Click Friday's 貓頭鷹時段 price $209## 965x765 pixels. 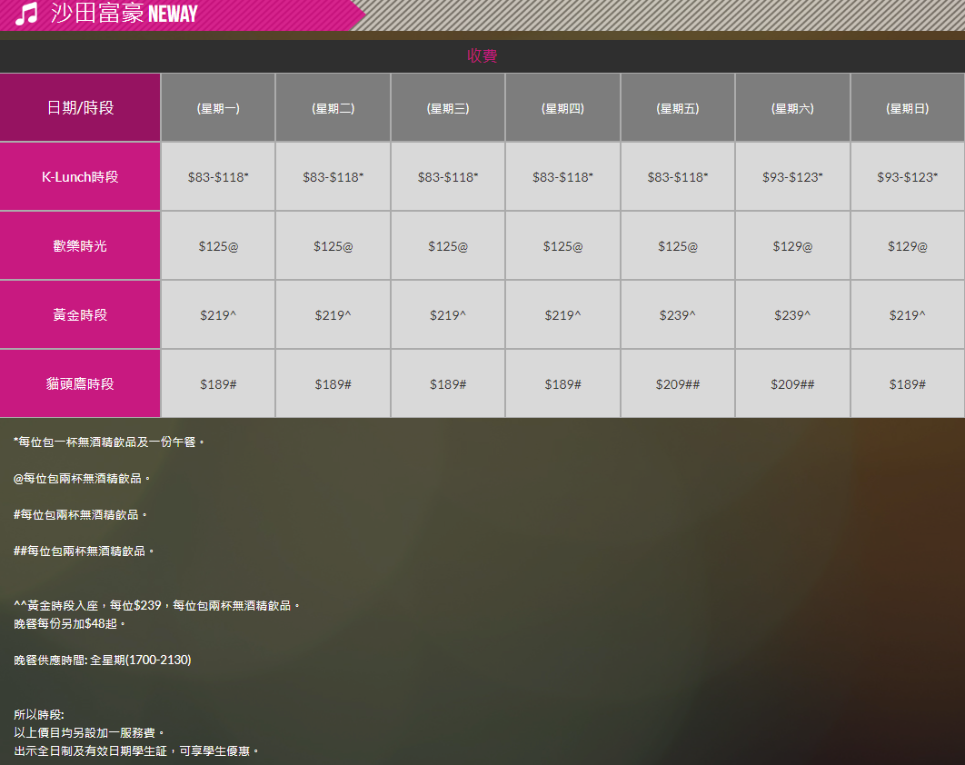pos(677,384)
